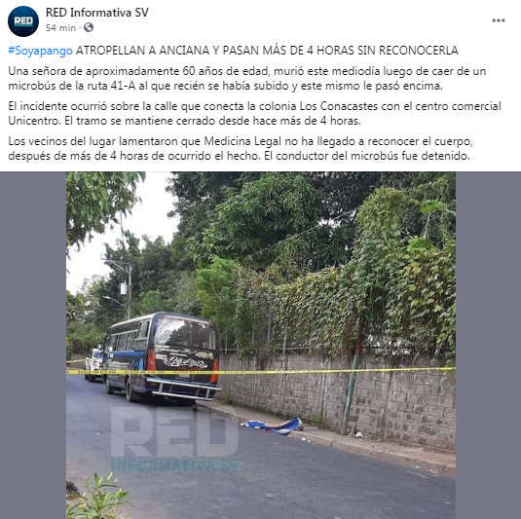
Task: Open the RED Informativa SV page name
Action: point(97,13)
